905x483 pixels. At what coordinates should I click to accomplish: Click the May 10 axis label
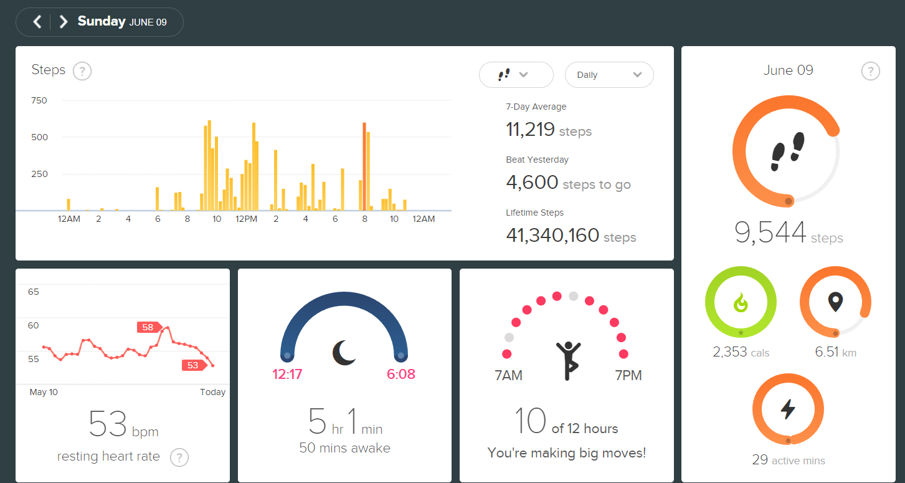44,392
